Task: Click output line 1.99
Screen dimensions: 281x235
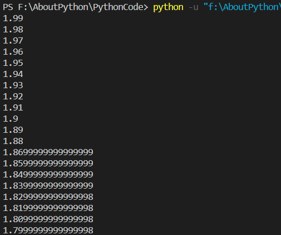Action: click(x=13, y=18)
